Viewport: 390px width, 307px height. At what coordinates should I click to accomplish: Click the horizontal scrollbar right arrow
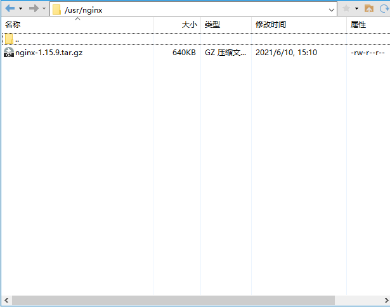click(386, 300)
